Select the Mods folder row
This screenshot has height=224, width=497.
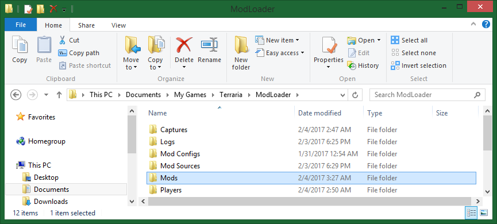point(311,177)
